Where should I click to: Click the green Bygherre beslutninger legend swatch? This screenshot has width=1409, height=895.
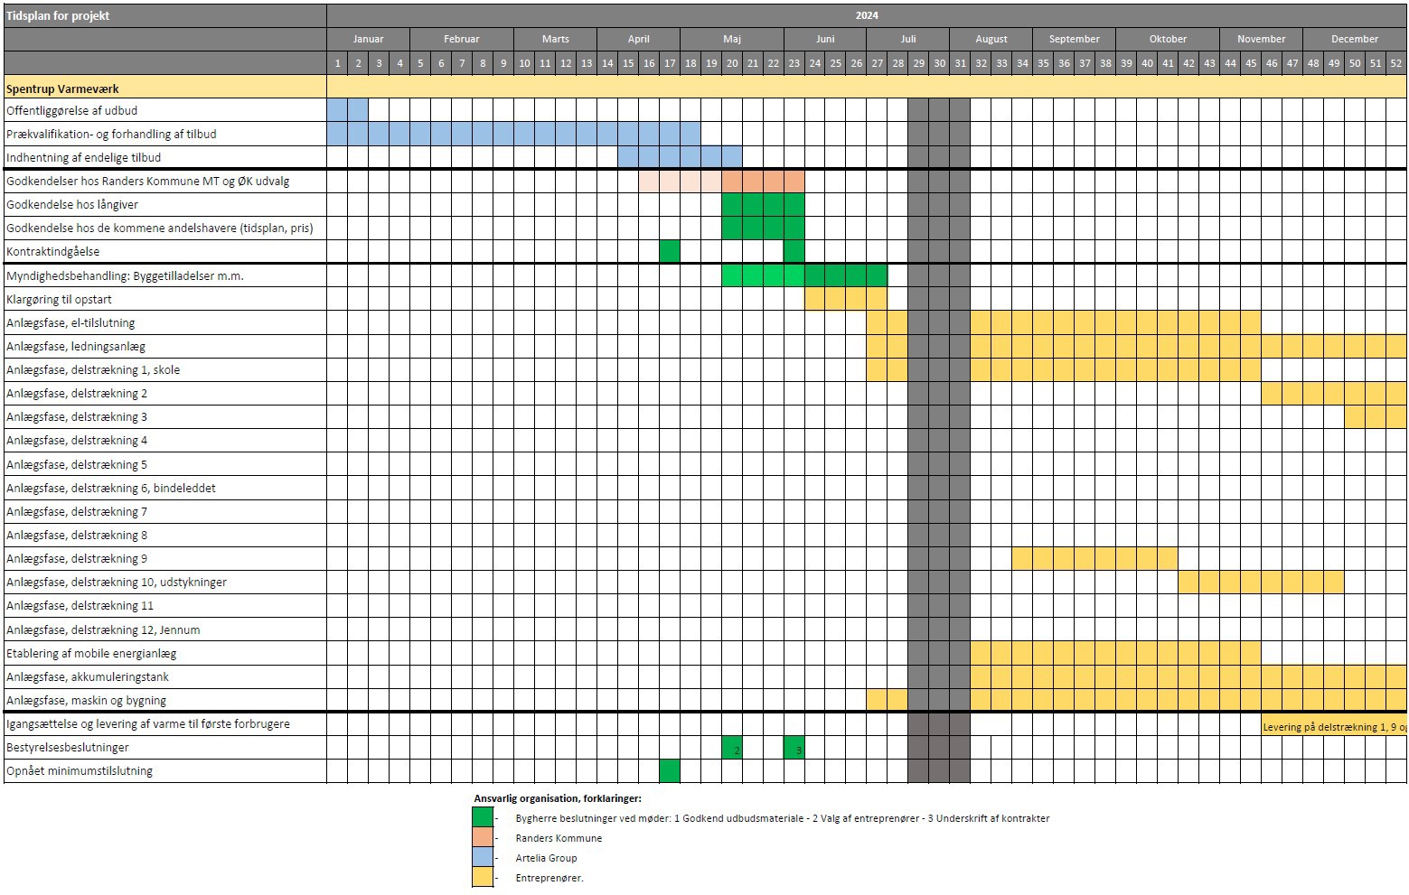[483, 817]
